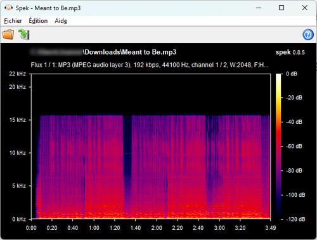Image resolution: width=317 pixels, height=240 pixels.
Task: Click the 0 kHz frequency label
Action: tap(19, 219)
